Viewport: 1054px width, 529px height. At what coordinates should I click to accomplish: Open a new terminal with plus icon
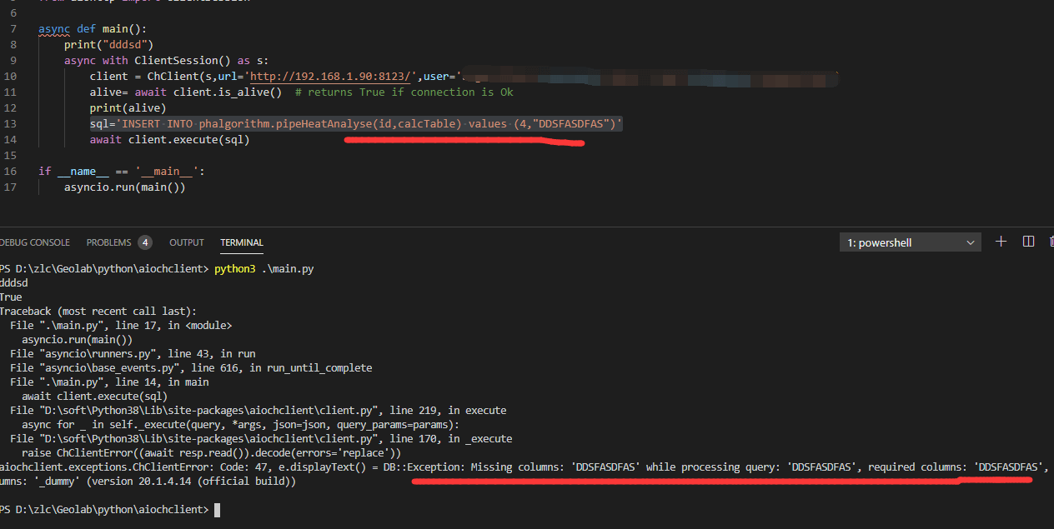point(1001,242)
